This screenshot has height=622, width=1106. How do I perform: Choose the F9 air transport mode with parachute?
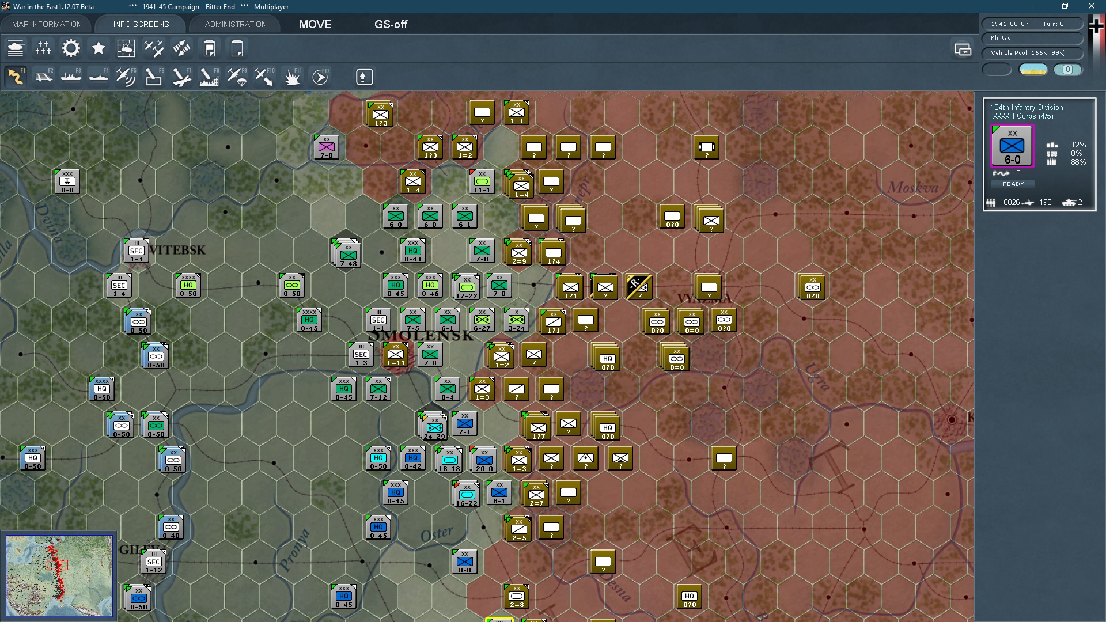[x=237, y=77]
